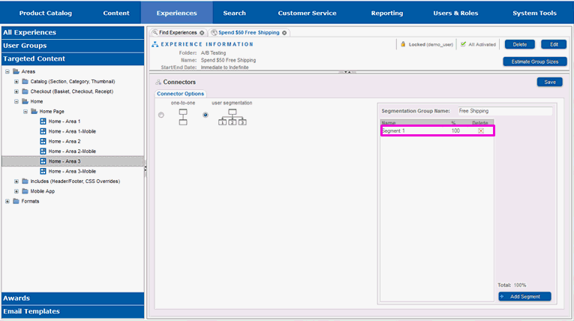The width and height of the screenshot is (574, 321).
Task: Open the All Experiences panel
Action: tap(73, 32)
